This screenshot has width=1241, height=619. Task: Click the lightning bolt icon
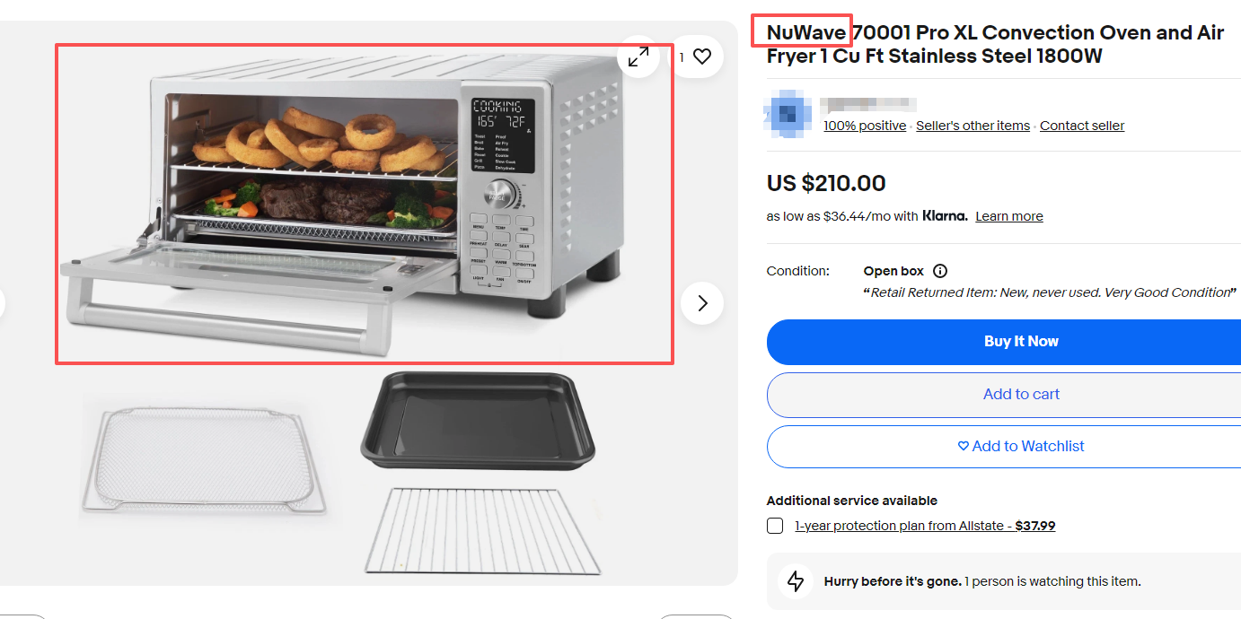pyautogui.click(x=796, y=581)
